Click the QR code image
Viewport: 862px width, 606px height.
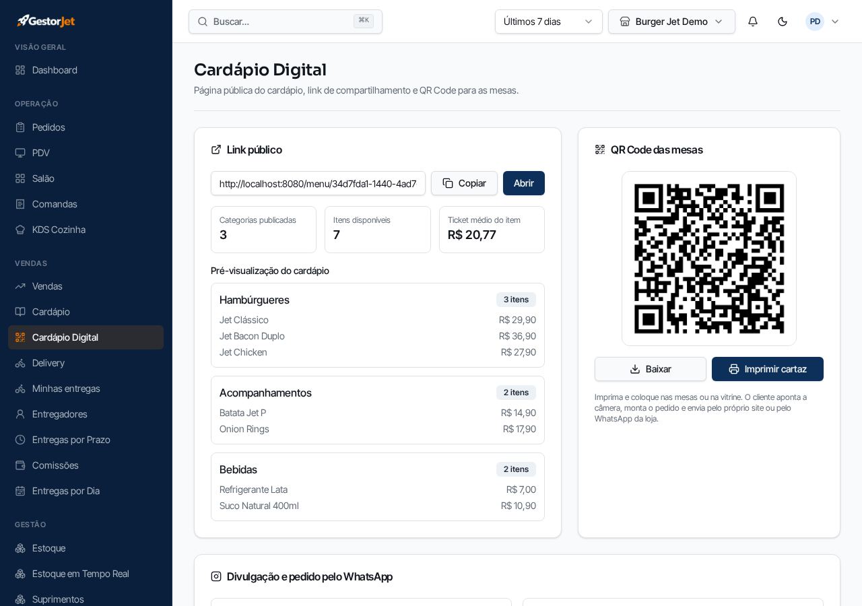coord(709,259)
